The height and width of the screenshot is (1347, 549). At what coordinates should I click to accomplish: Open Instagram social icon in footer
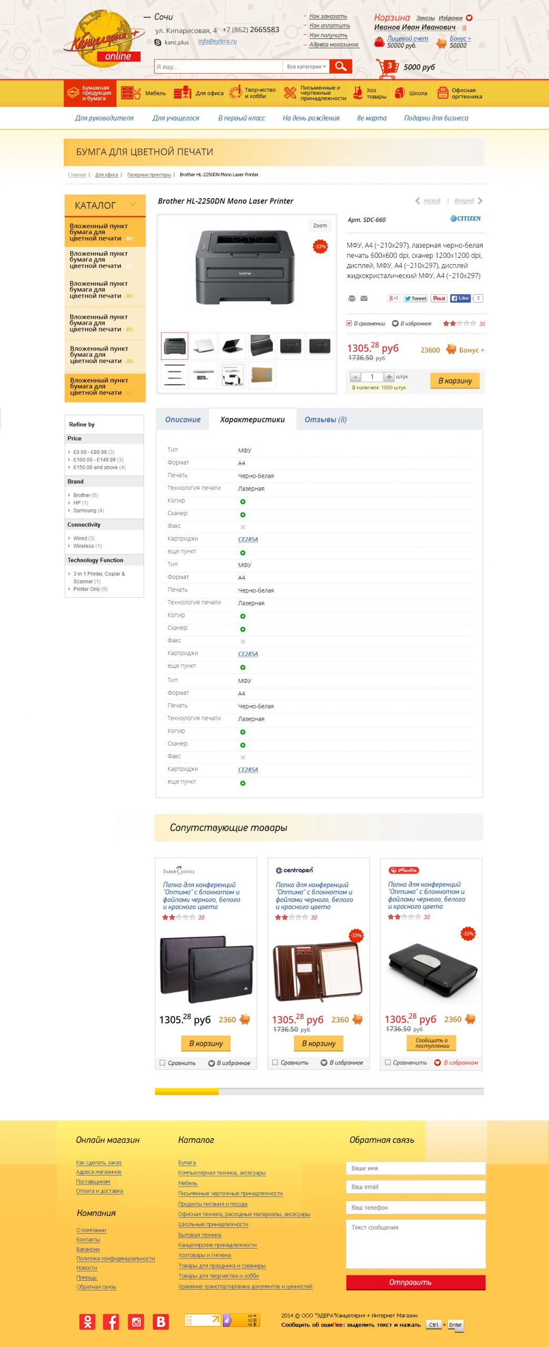click(137, 1322)
